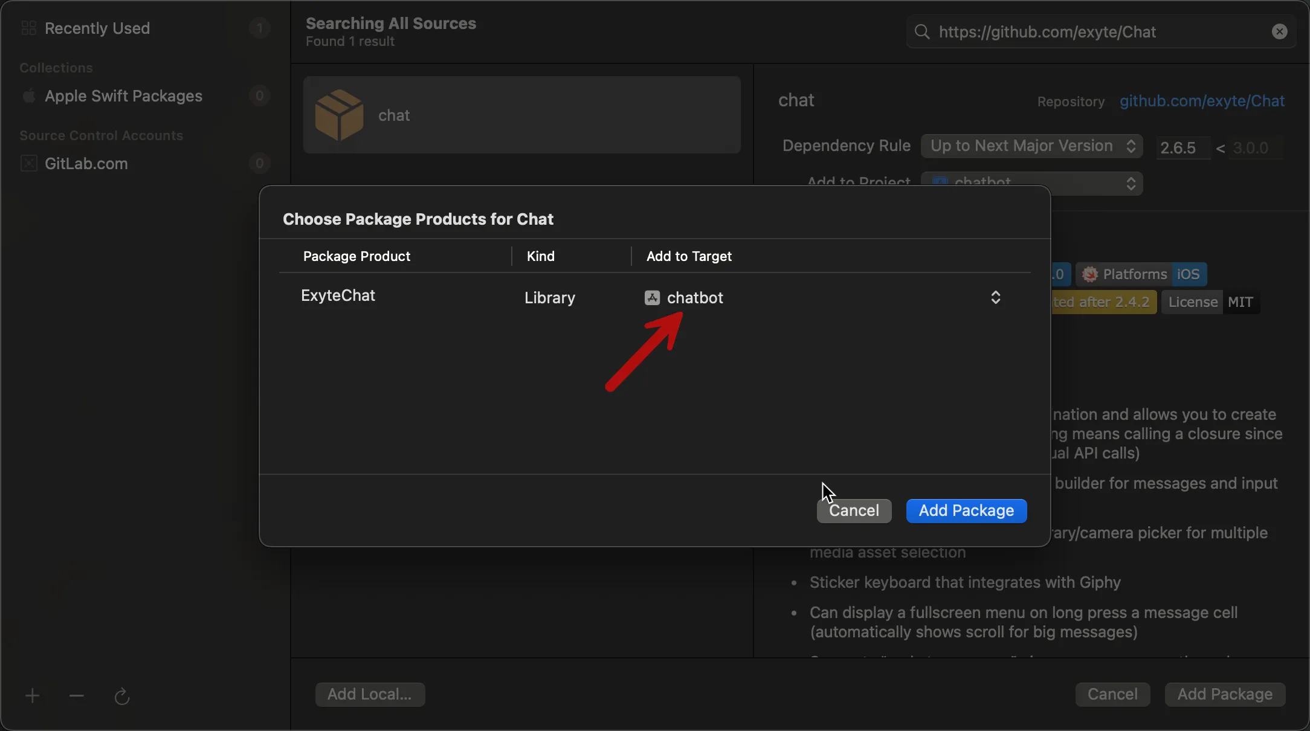Open the github.com/exyte/Chat repository link
Viewport: 1310px width, 731px height.
tap(1202, 101)
